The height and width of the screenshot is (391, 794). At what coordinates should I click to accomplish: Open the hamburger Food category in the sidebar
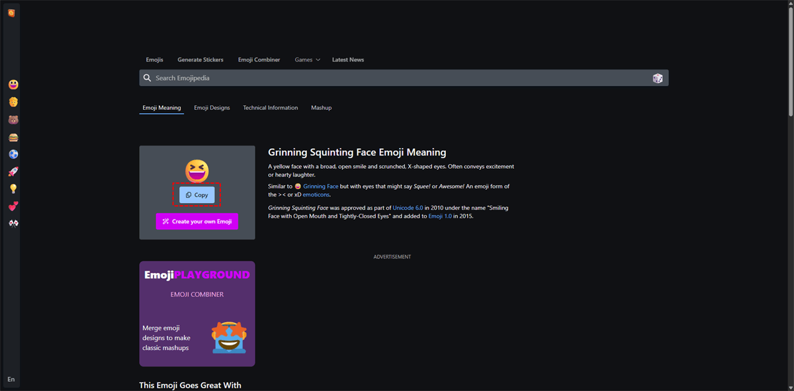(13, 137)
